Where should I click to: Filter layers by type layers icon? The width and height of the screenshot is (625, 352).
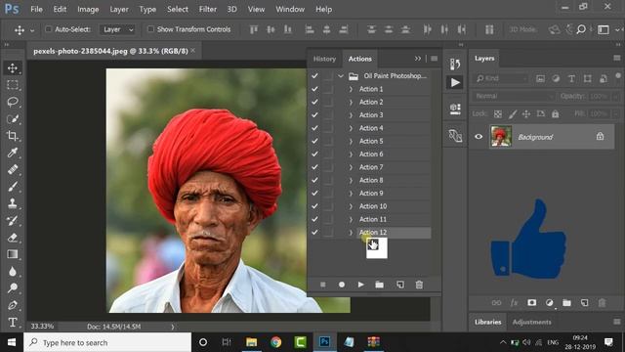click(571, 78)
